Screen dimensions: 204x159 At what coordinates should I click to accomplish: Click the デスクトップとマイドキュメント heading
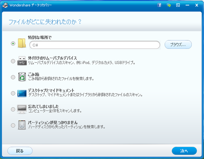51,90
